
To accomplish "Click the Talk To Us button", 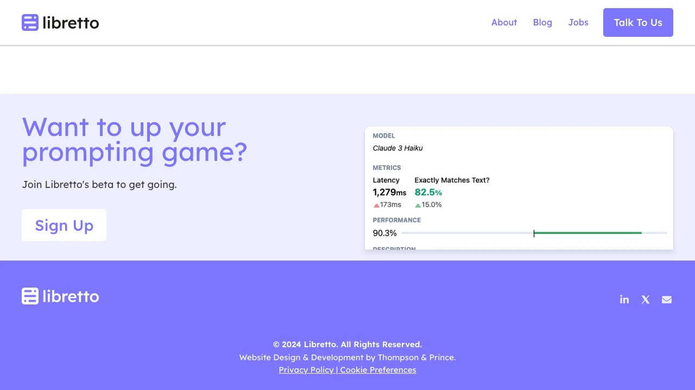I will (x=638, y=22).
